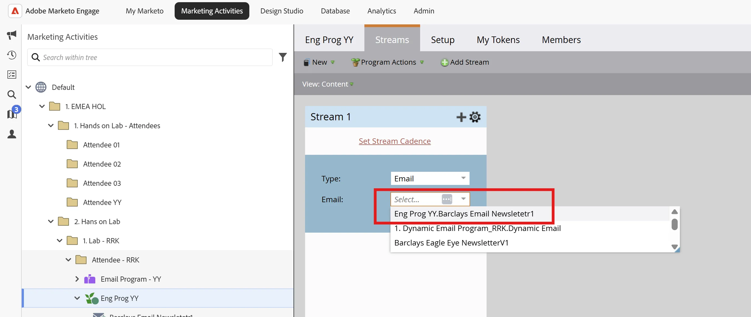The height and width of the screenshot is (317, 751).
Task: Switch to the My Tokens tab
Action: pos(498,39)
